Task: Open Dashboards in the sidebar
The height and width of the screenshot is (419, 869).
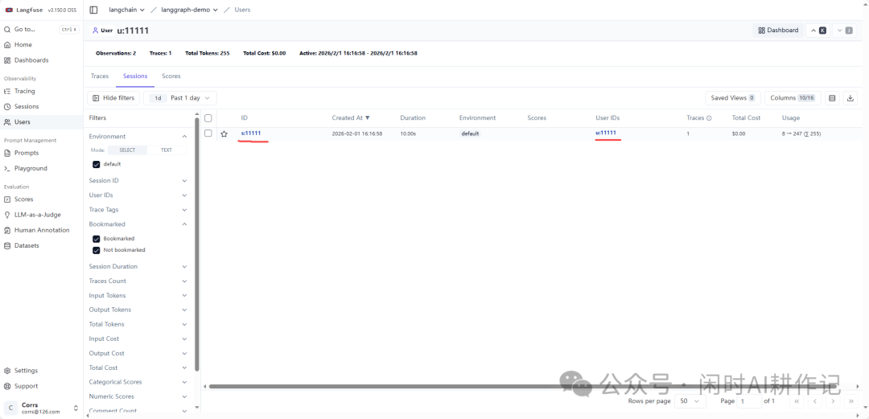Action: pos(31,60)
